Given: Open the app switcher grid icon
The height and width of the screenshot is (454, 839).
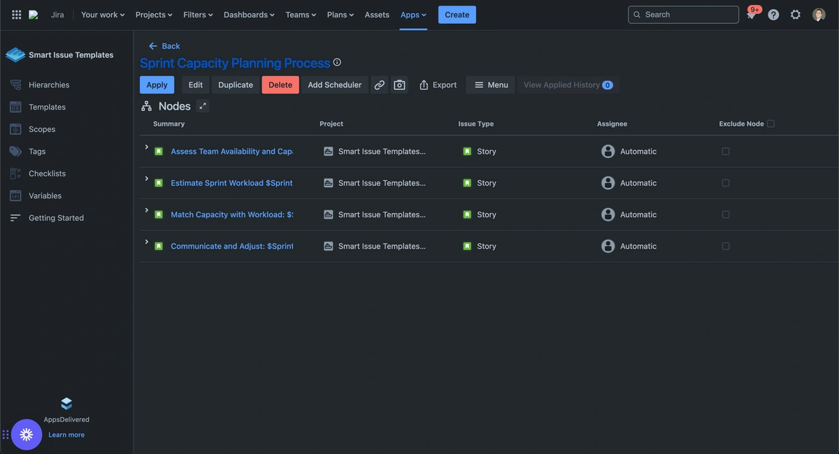Looking at the screenshot, I should pos(17,15).
